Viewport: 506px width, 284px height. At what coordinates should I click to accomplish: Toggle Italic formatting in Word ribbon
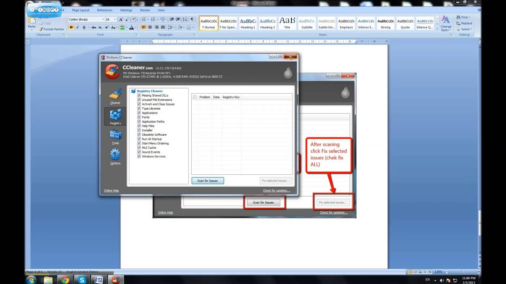(x=77, y=27)
